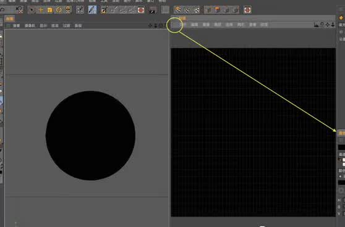
Task: Click the viewport zoom navigation icon
Action: coord(156,26)
